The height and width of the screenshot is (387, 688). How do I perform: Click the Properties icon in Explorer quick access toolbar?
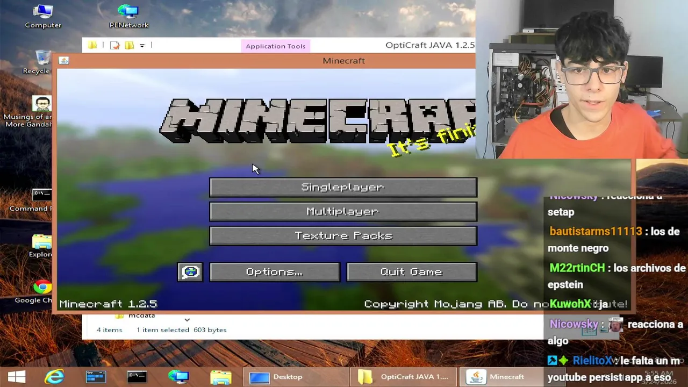point(114,45)
